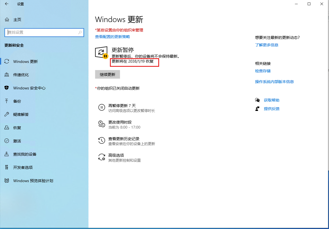The image size is (329, 229).
Task: Click the clock icon for 更改使用时段
Action: [102, 124]
